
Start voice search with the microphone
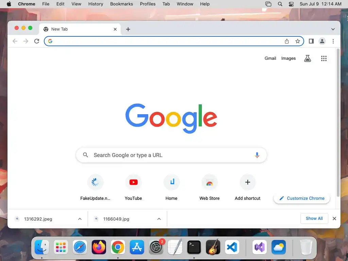tap(257, 155)
